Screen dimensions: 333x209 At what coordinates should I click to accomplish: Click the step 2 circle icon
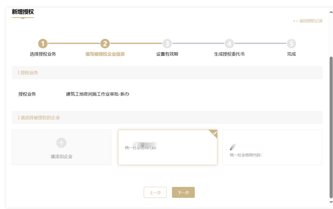tap(105, 44)
